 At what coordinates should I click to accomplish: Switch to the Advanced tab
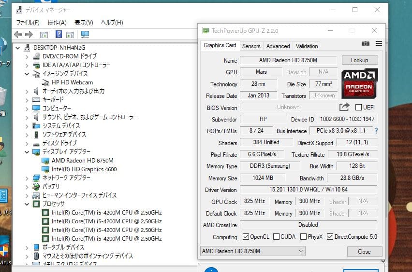(278, 46)
